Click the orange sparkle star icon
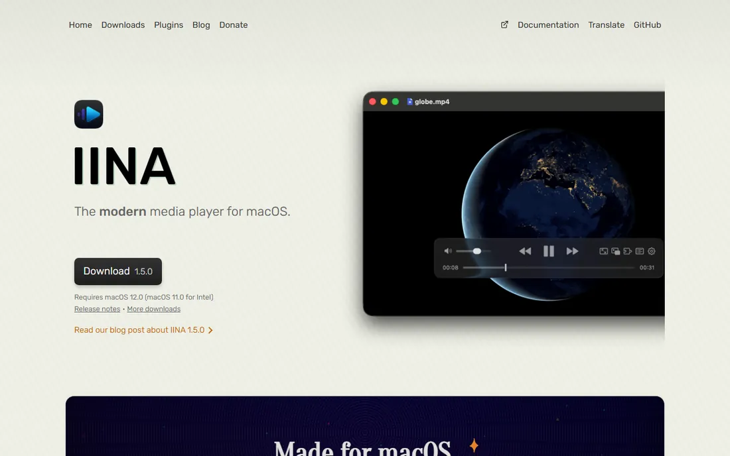 (x=474, y=445)
